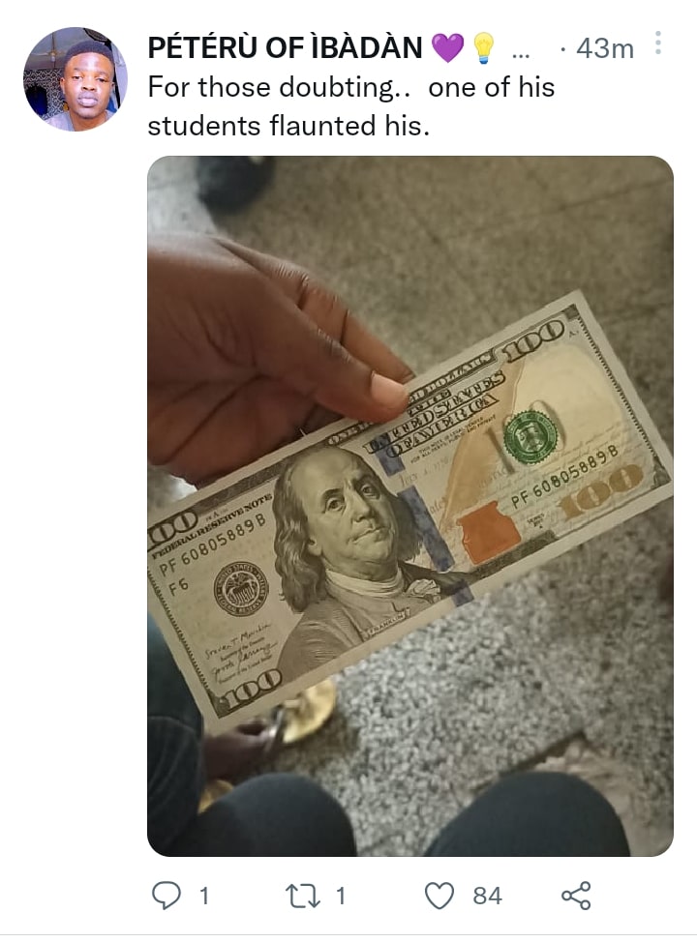Screen dimensions: 697x942
Task: Tap the retweet count number 1
Action: (341, 896)
